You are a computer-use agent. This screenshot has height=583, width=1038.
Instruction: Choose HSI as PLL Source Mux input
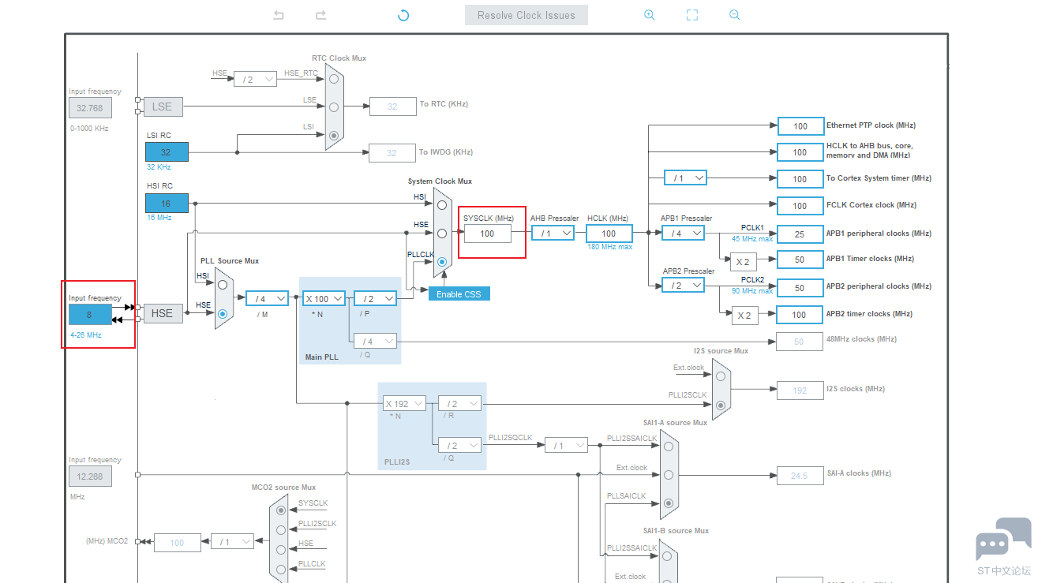click(223, 284)
